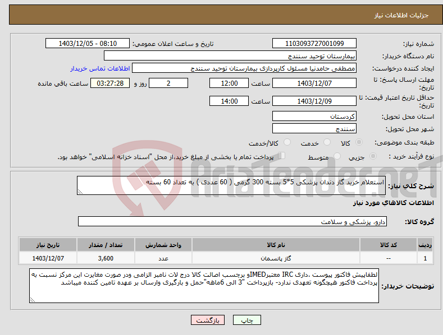Toggle the اسناد خزانه اسلامی payment checkbox

pos(281,156)
